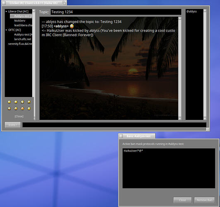Click Remove Ban in Bans window
The width and height of the screenshot is (220, 207).
204,200
